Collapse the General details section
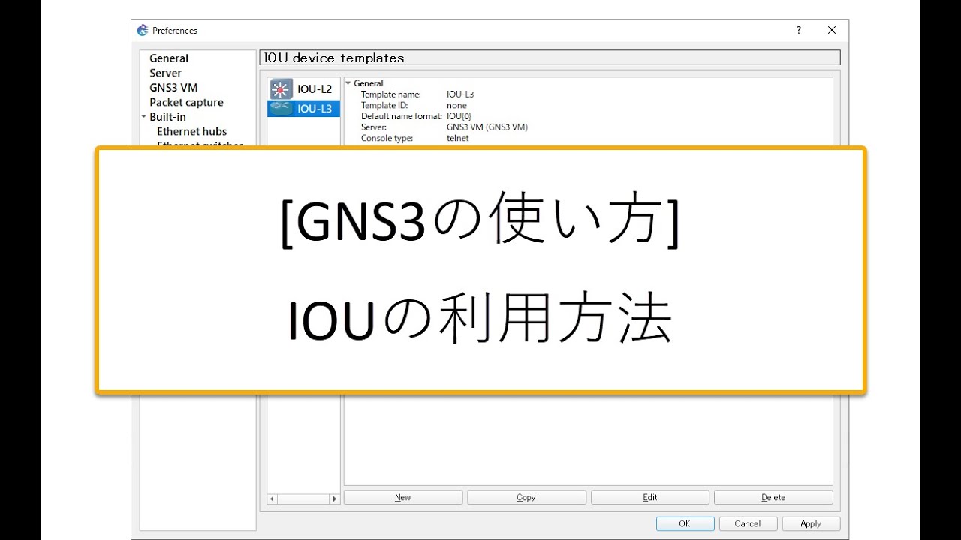Image resolution: width=961 pixels, height=540 pixels. coord(348,83)
